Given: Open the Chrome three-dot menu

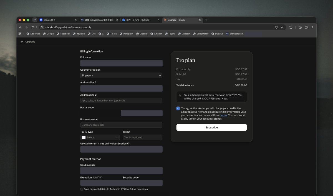Looking at the screenshot, I should coord(312,27).
